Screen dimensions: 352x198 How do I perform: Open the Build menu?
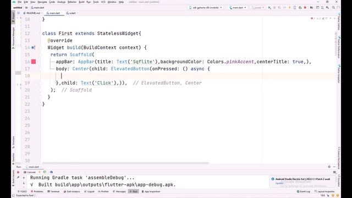81,2
